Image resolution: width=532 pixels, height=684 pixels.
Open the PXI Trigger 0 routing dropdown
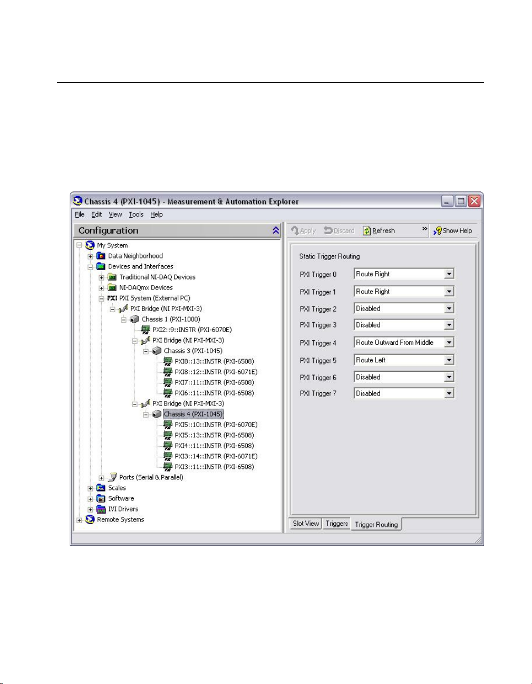[x=449, y=274]
